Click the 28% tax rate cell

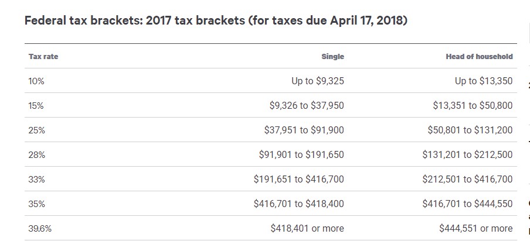coord(36,155)
